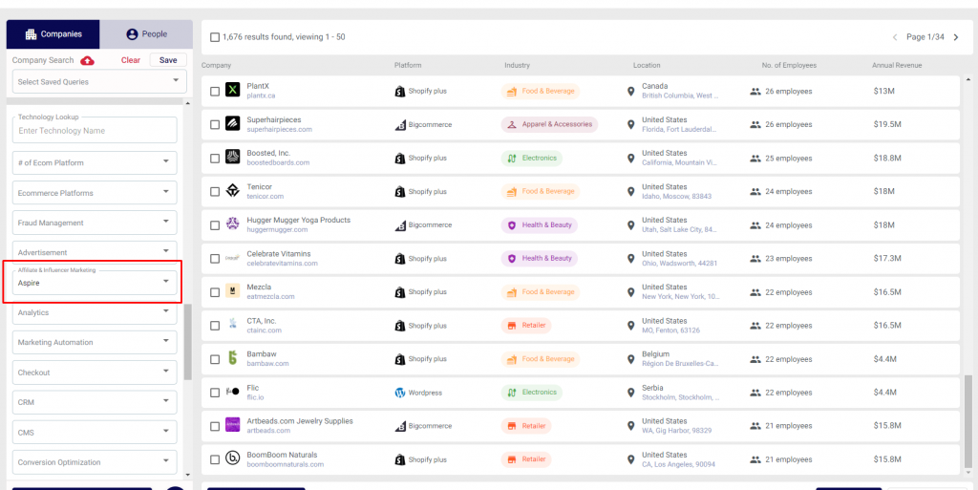Click the PlantX company logo
Viewport: 978px width, 490px height.
tap(233, 91)
